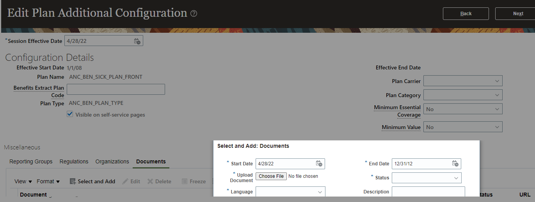Open the Session Effective Date calendar picker
This screenshot has height=202, width=535.
click(137, 41)
